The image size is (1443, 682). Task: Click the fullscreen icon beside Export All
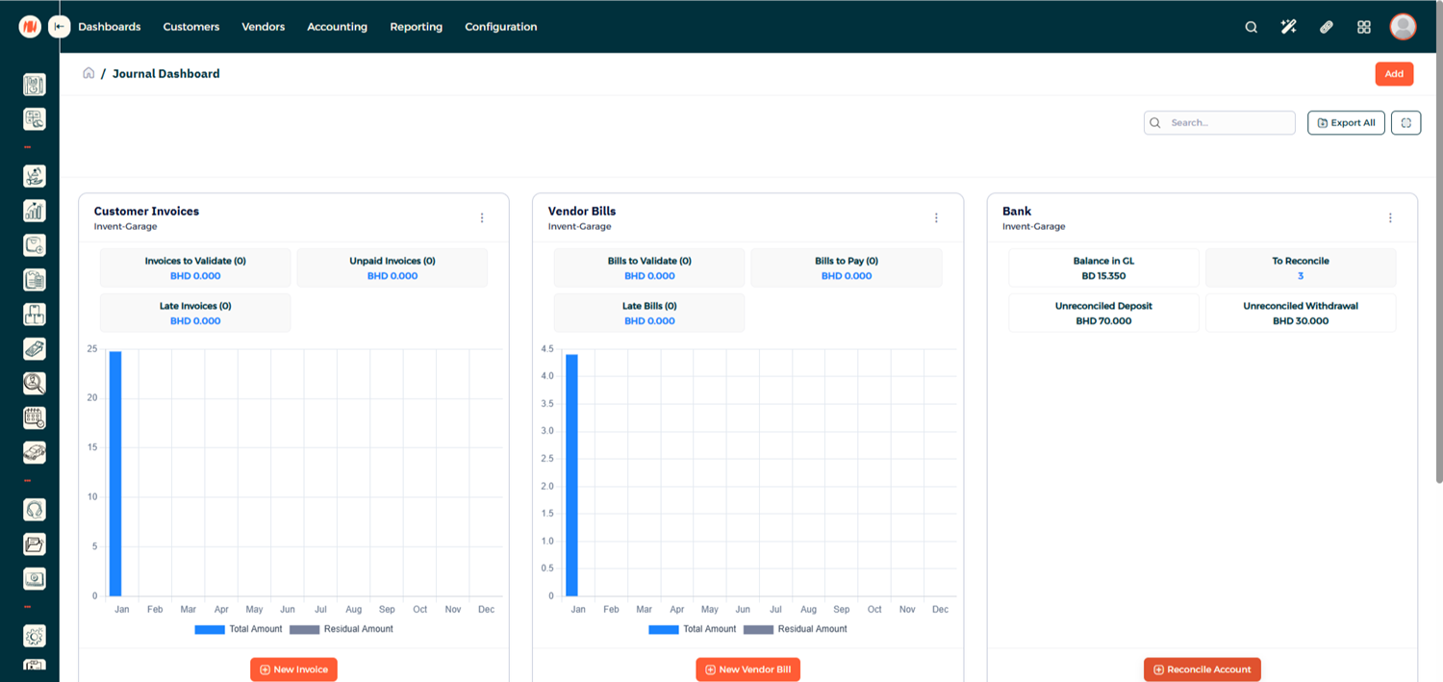click(x=1405, y=123)
